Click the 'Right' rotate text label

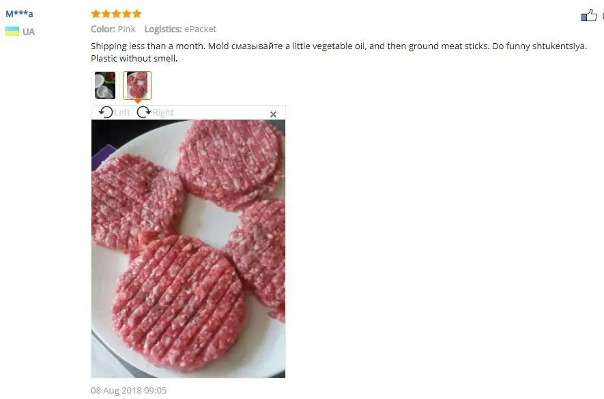(163, 113)
